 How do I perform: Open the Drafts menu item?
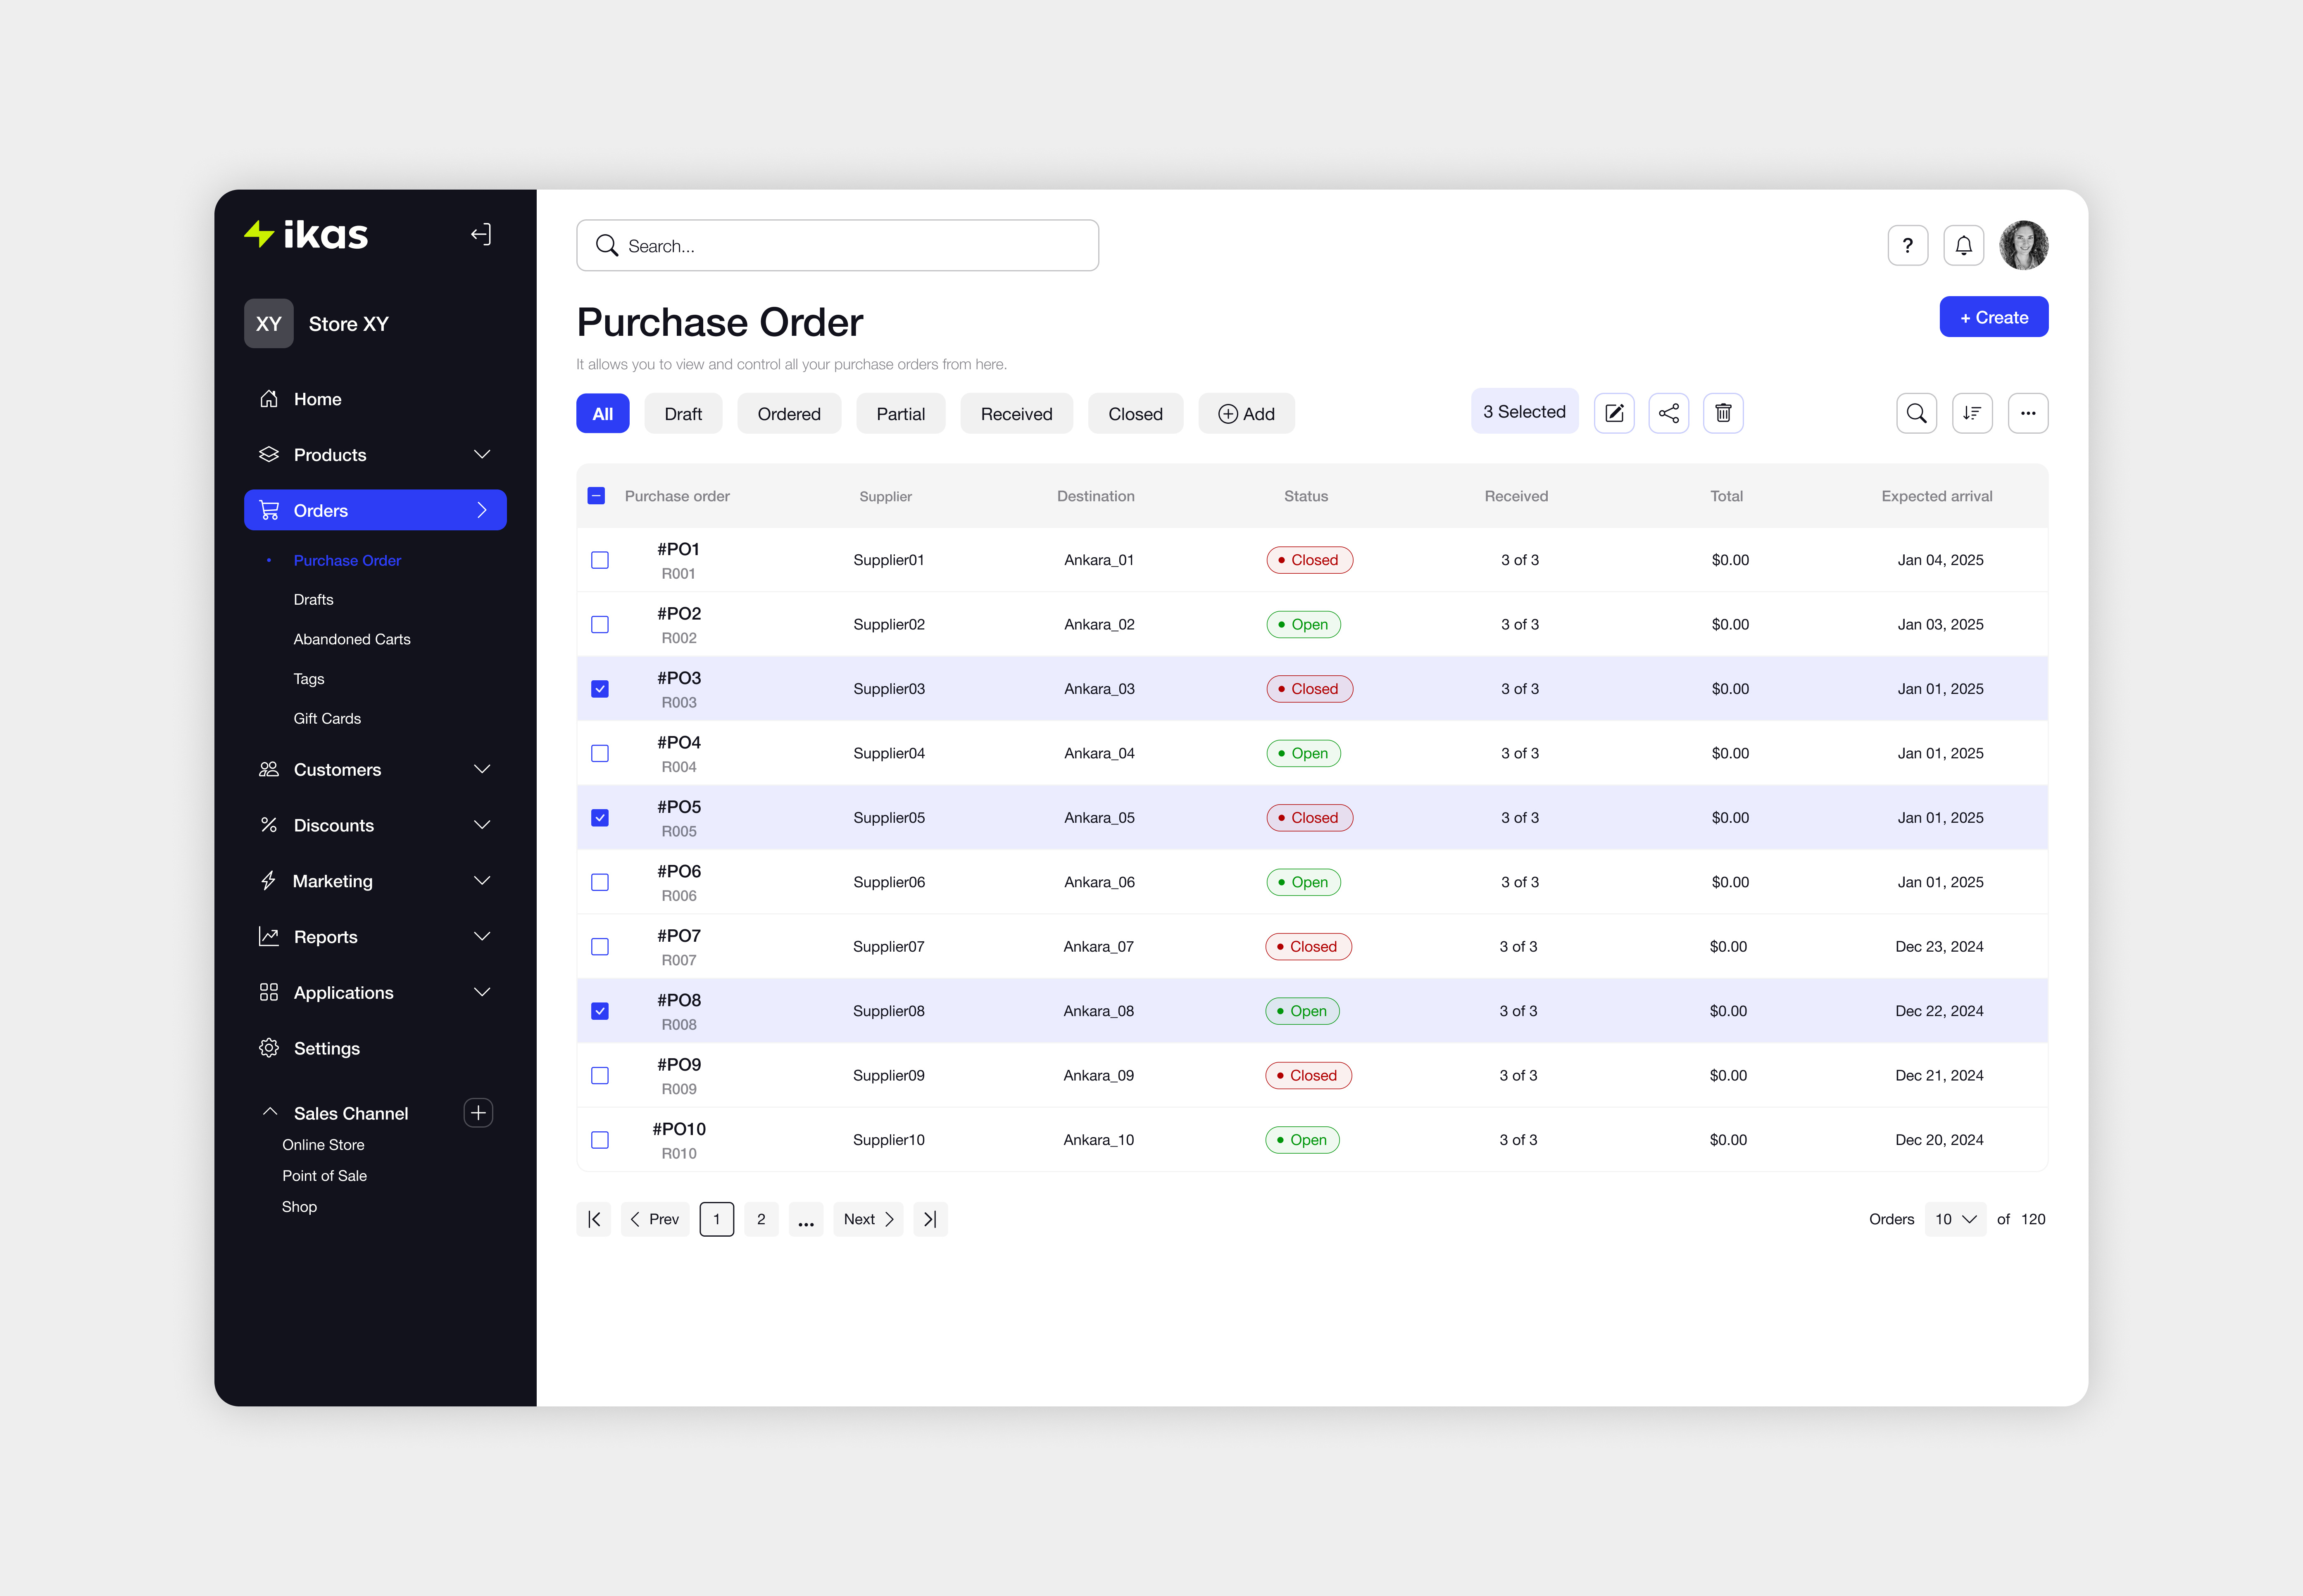(x=313, y=599)
